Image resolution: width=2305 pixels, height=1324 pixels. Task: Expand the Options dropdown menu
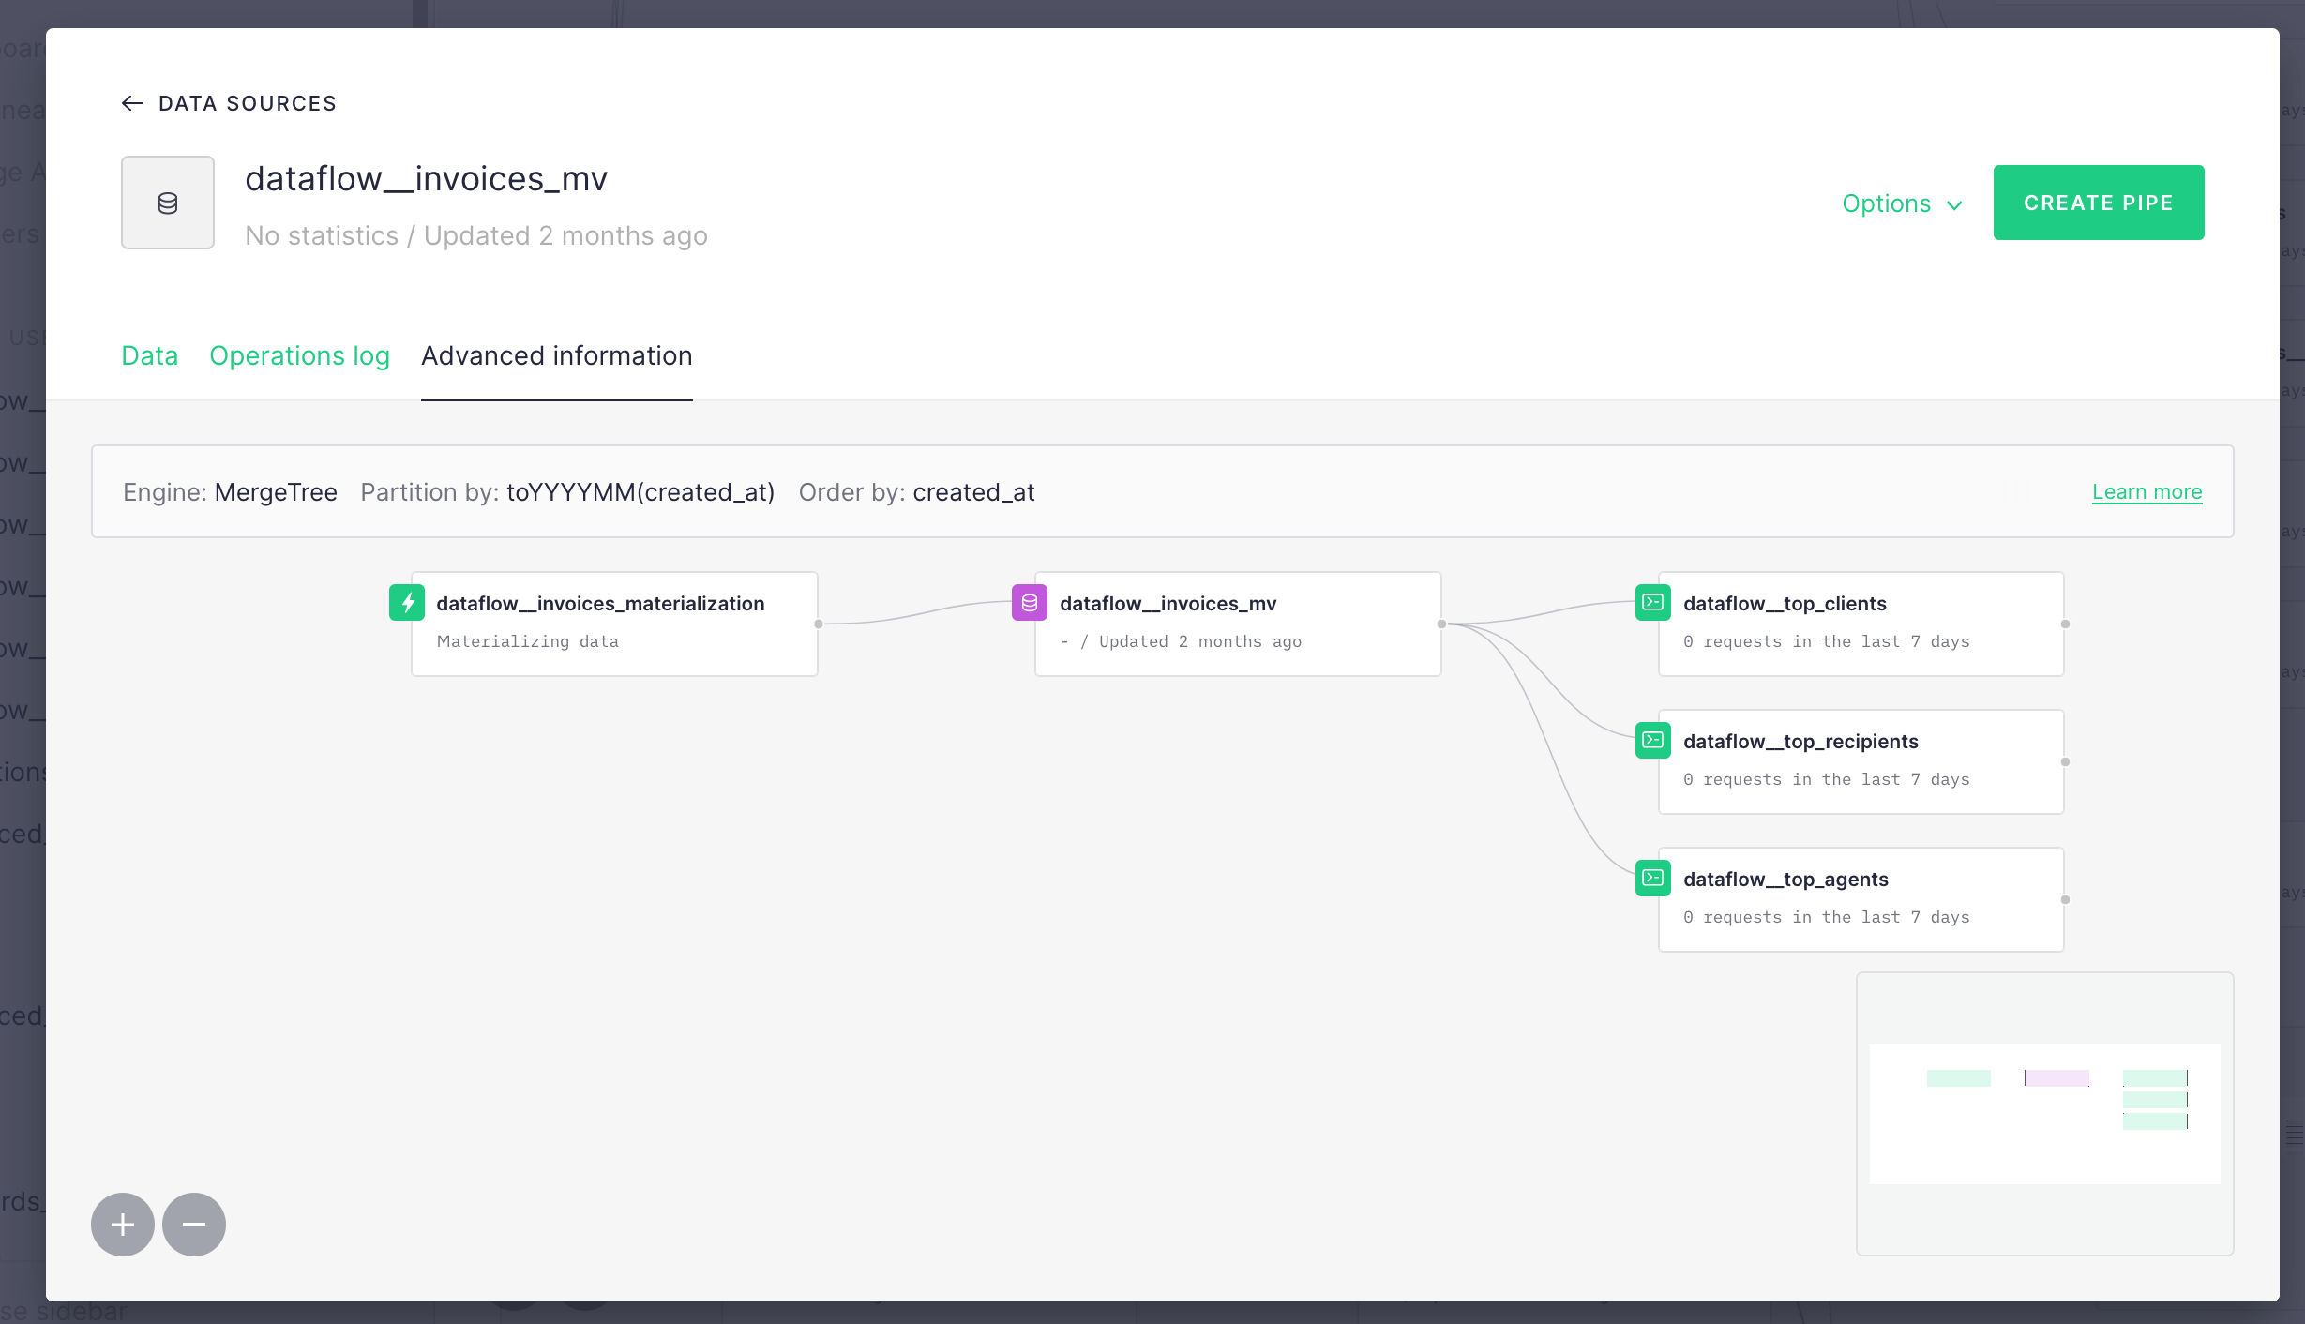click(x=1903, y=203)
